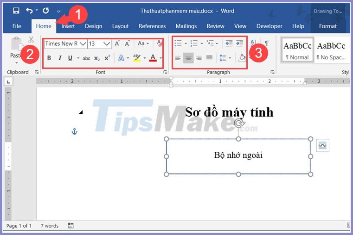Click the Save icon in the title bar

(16, 11)
